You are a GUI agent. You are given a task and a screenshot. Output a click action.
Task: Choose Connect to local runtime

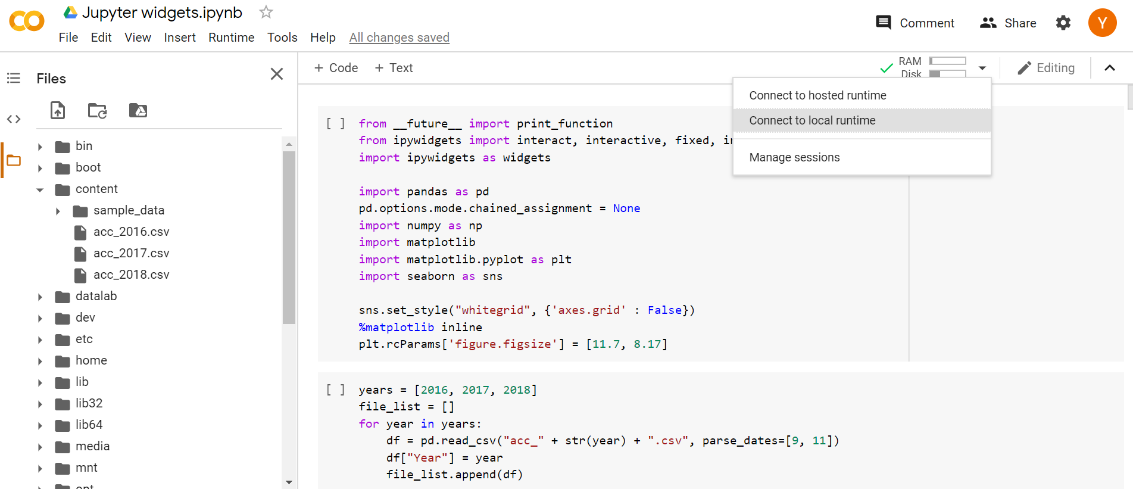click(862, 120)
